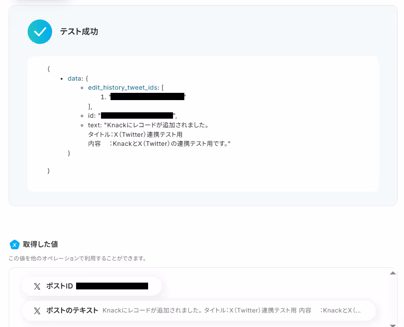Click the テスト成功 heading text
The height and width of the screenshot is (327, 404).
point(79,32)
